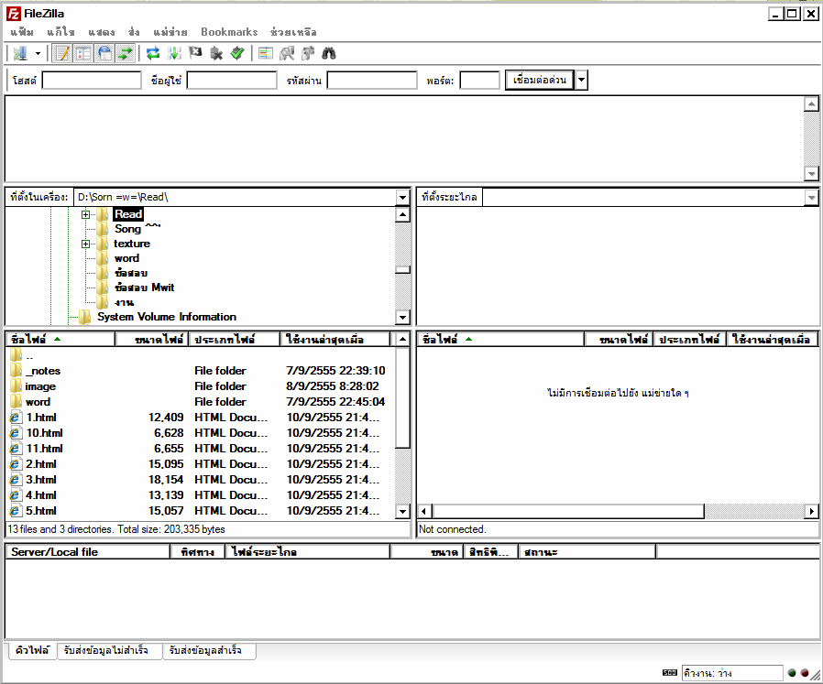This screenshot has height=684, width=823.
Task: Toggle processing of the transfer queue
Action: [174, 53]
